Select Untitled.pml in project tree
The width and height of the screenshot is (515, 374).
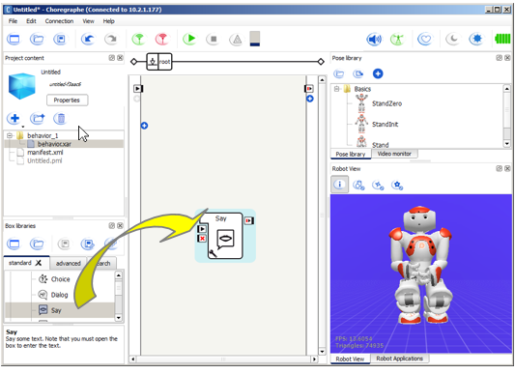coord(44,161)
